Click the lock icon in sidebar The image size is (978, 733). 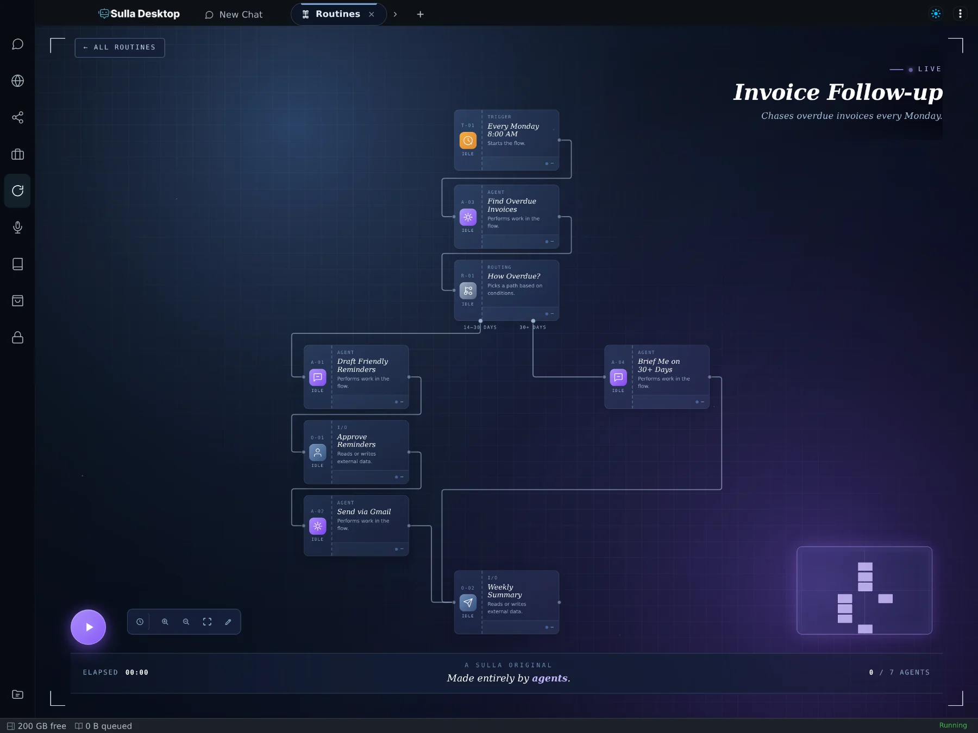click(17, 337)
